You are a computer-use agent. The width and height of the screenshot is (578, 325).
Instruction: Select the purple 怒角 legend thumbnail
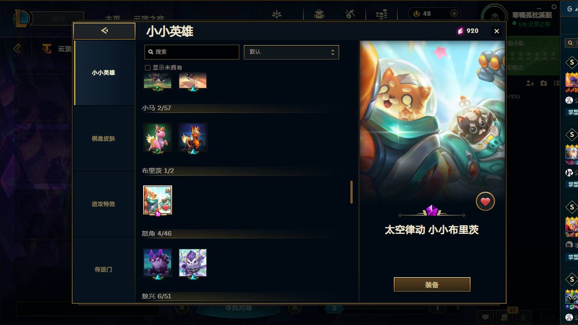click(158, 263)
